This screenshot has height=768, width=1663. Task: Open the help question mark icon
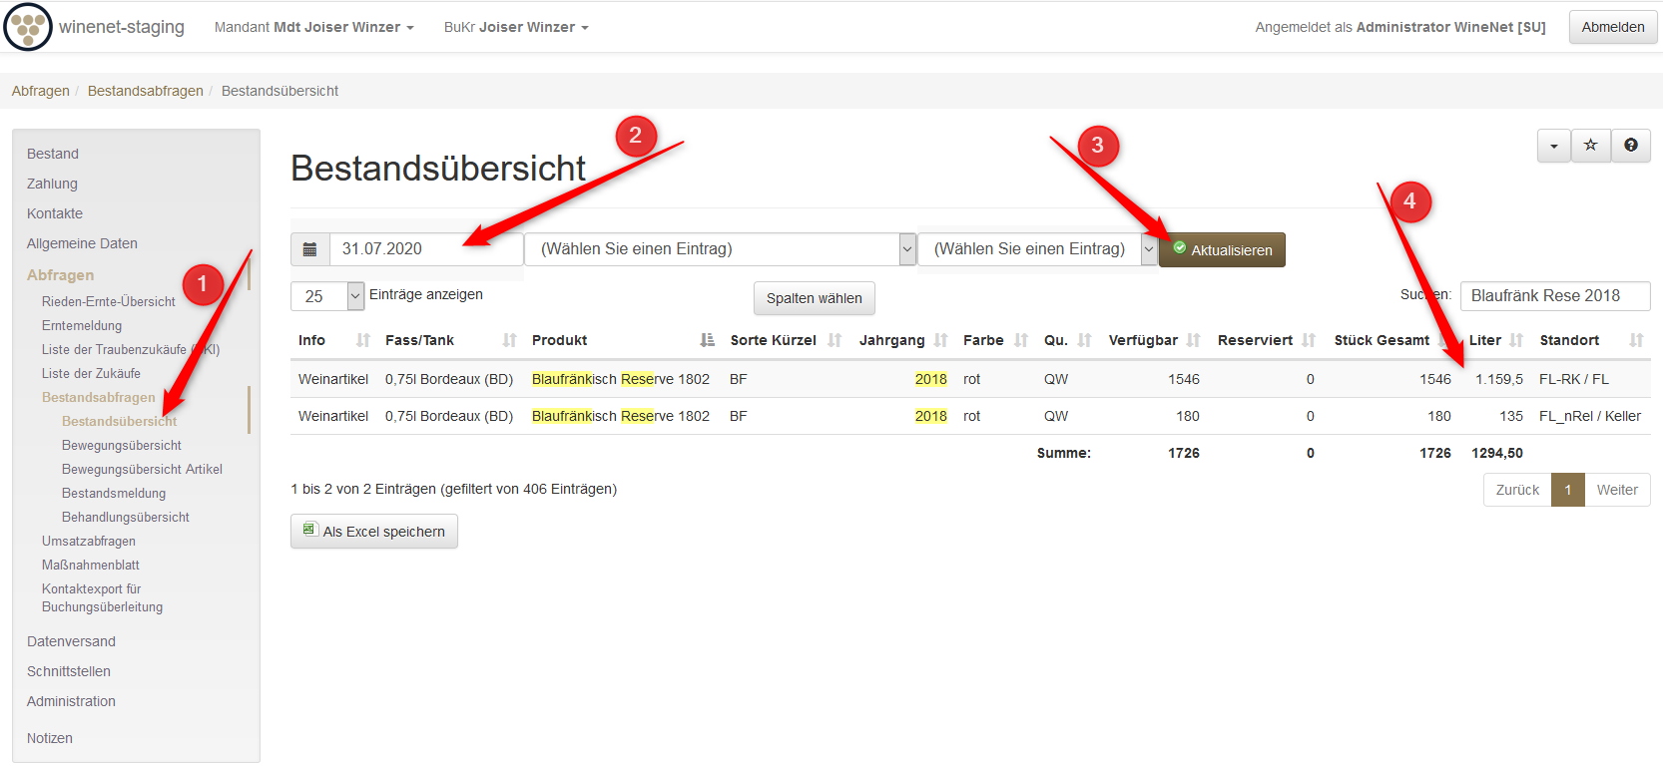point(1630,146)
